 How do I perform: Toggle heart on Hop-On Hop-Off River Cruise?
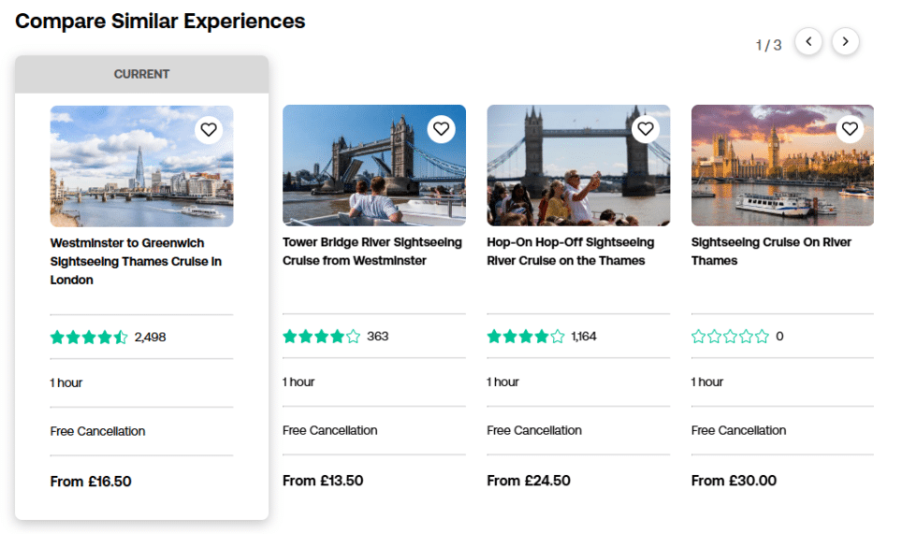click(645, 129)
